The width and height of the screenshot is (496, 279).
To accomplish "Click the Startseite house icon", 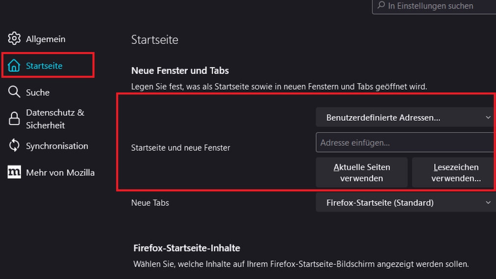I will [x=14, y=66].
